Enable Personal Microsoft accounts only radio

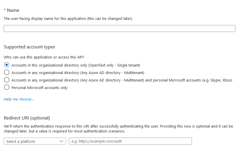point(7,88)
